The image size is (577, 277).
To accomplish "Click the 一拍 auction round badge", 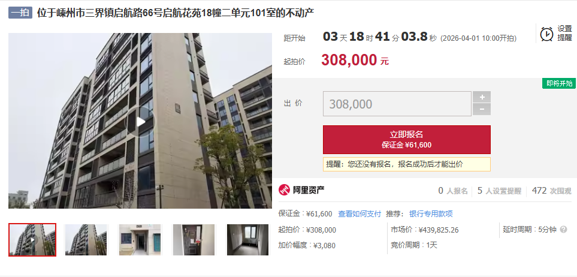I will coord(20,13).
